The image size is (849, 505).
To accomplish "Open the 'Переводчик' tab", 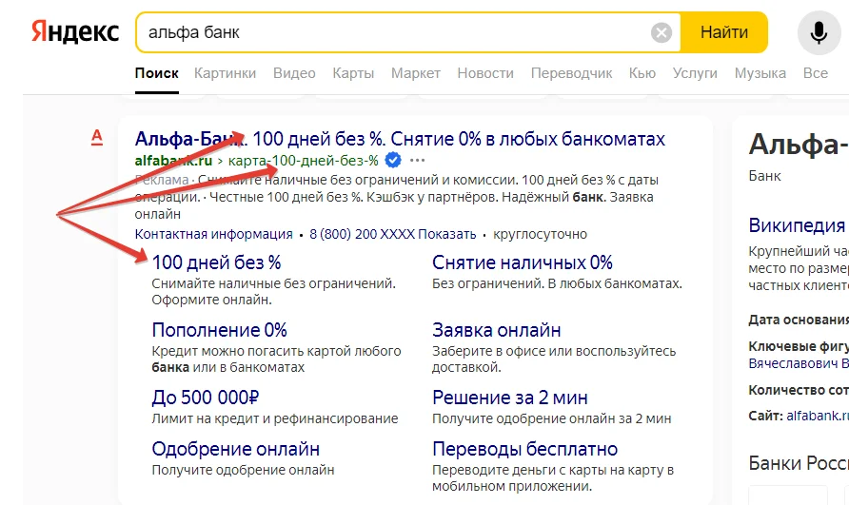I will [x=571, y=73].
